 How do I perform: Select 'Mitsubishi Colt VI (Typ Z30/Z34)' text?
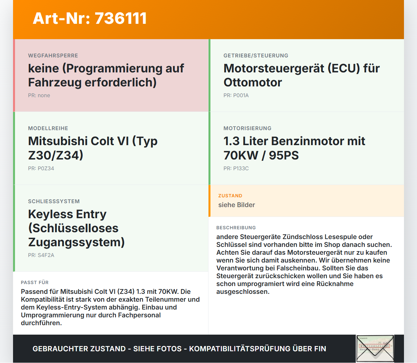[93, 148]
